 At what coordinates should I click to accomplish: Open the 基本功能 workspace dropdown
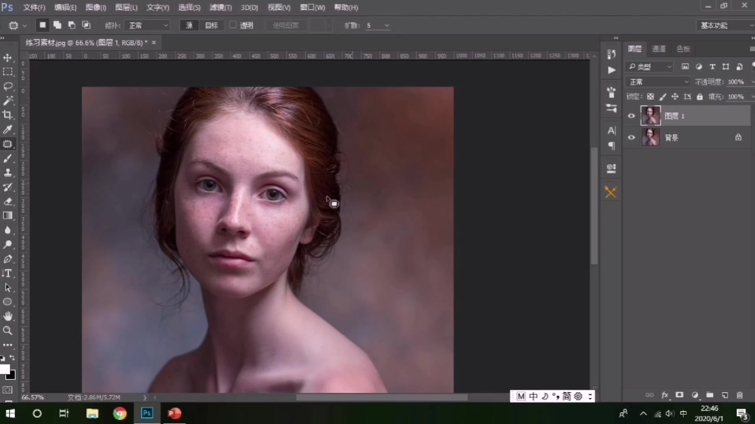[x=723, y=25]
